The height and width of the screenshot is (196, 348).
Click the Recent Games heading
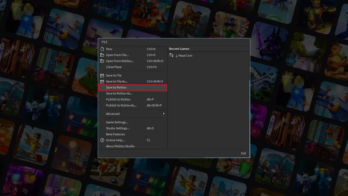click(x=179, y=49)
